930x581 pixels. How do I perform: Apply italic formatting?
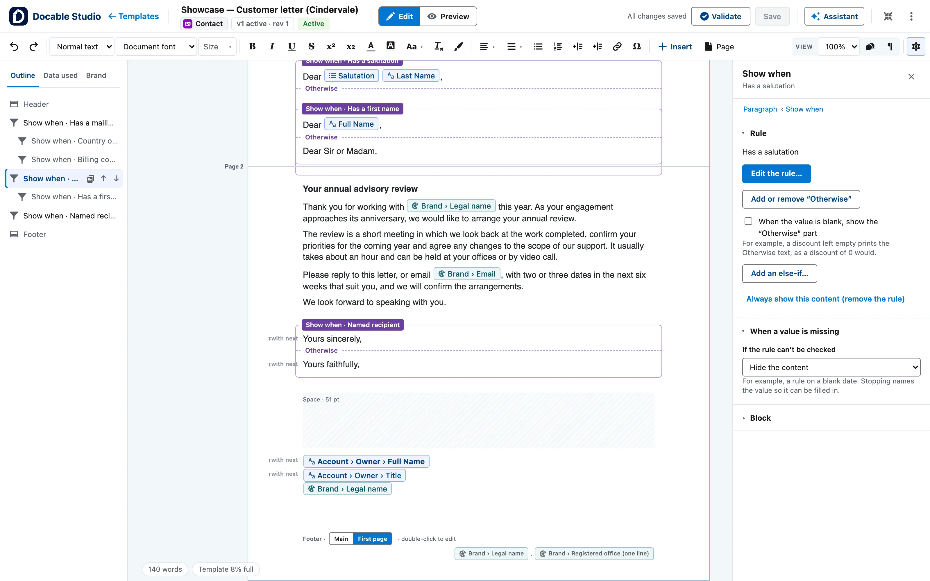coord(272,46)
